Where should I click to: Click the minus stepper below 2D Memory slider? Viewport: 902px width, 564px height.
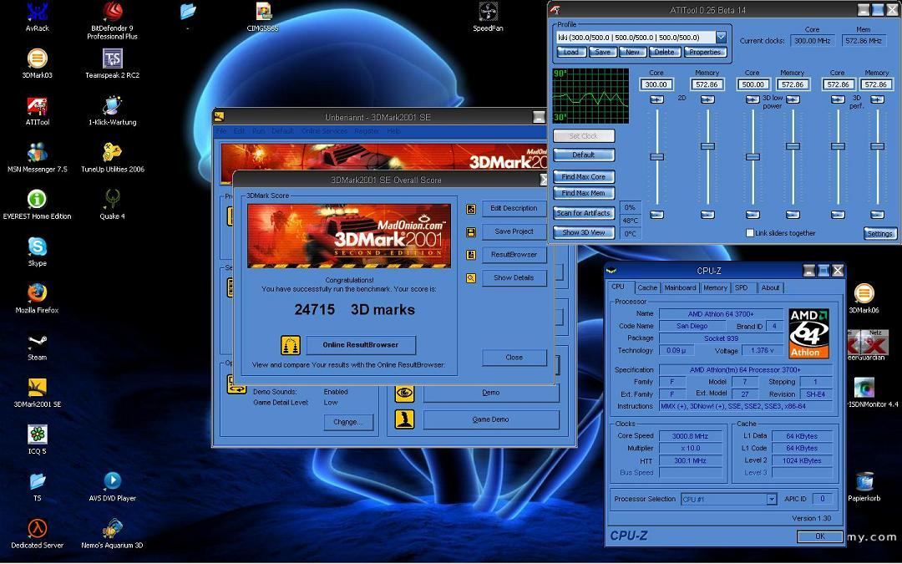[707, 215]
